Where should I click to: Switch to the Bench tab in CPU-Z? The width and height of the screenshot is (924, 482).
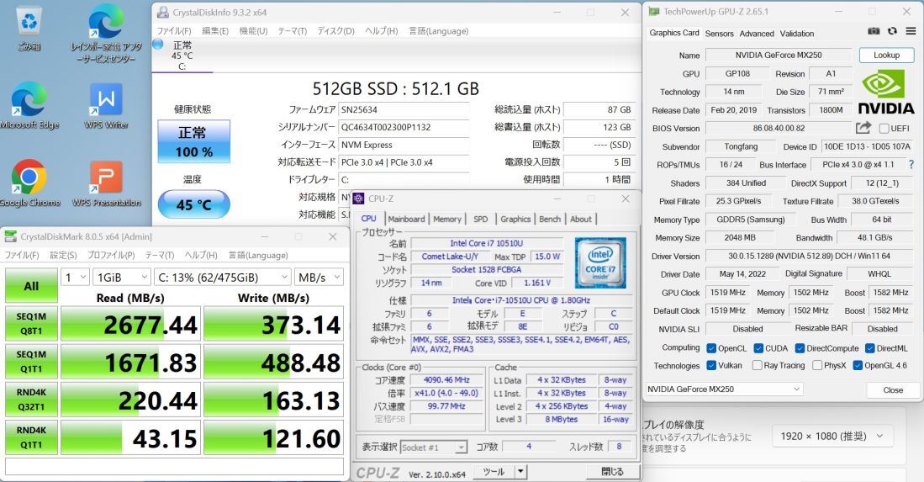pos(550,219)
